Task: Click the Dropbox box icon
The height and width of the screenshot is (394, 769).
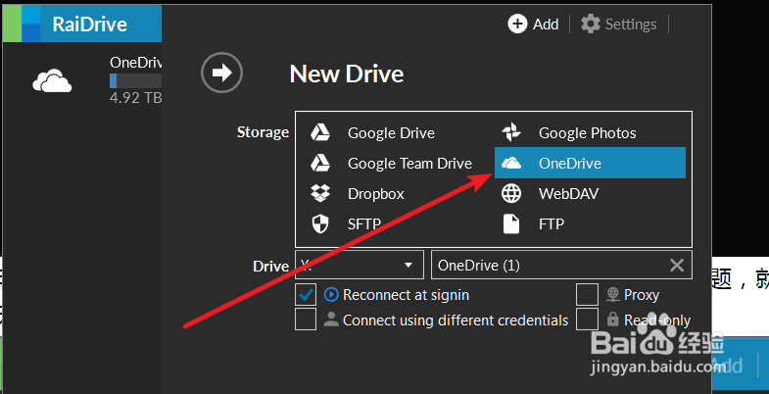Action: pyautogui.click(x=320, y=193)
